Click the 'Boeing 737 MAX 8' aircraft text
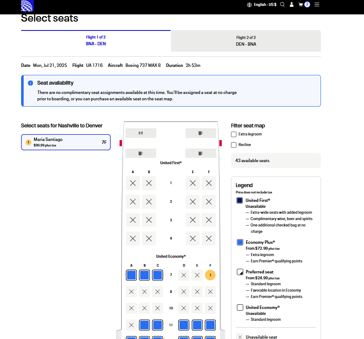 tap(143, 65)
